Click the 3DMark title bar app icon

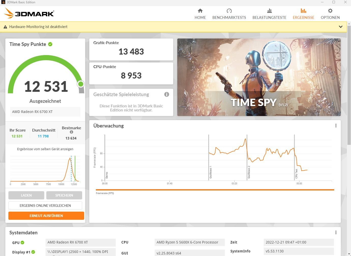3,2
